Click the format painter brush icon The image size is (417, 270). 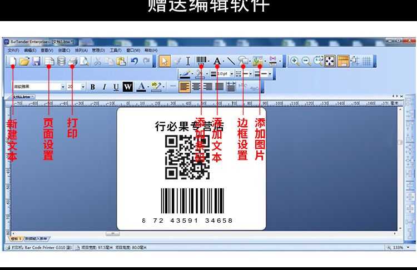pyautogui.click(x=177, y=61)
